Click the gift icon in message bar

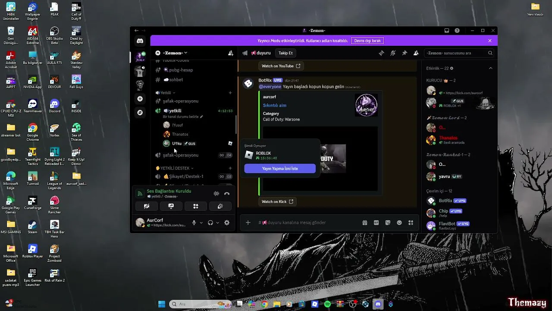[x=365, y=223]
